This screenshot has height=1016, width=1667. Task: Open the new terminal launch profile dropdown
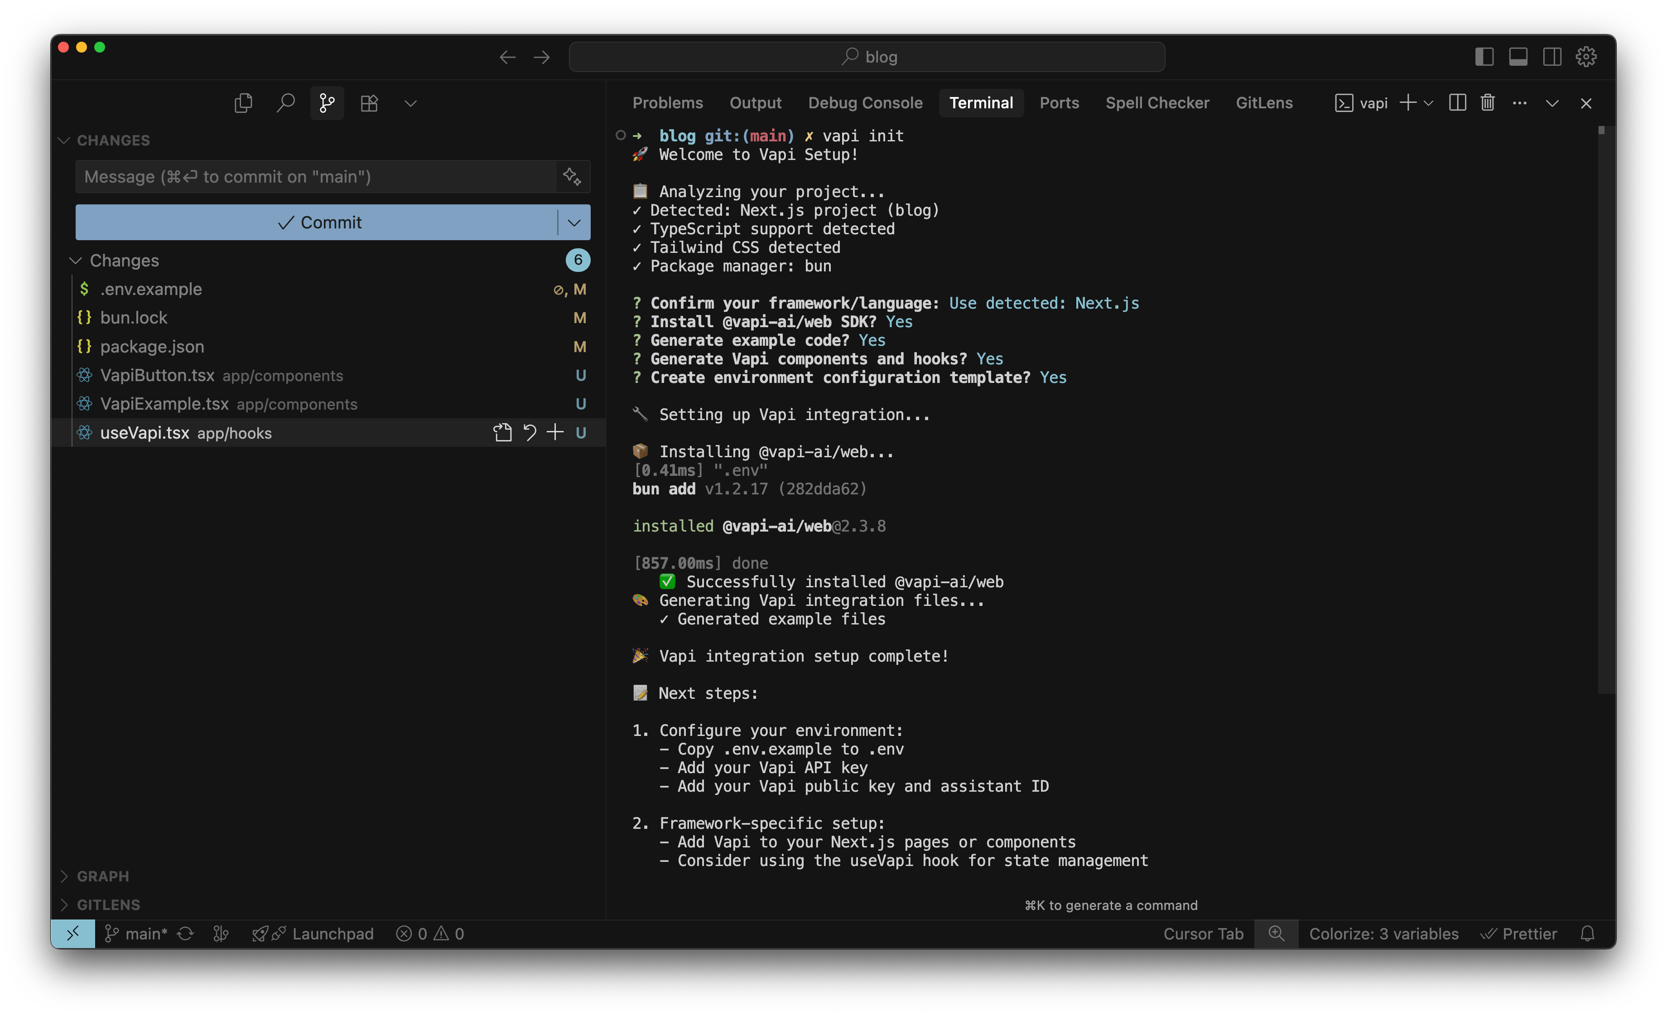[x=1428, y=104]
